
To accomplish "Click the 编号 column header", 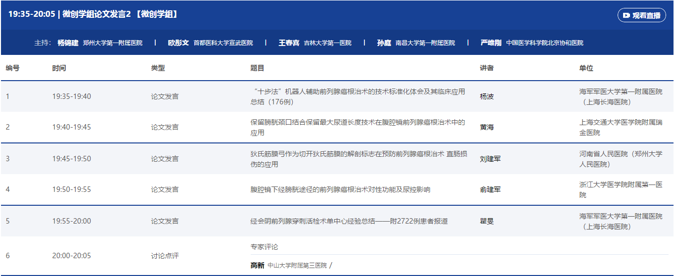I will click(x=13, y=68).
